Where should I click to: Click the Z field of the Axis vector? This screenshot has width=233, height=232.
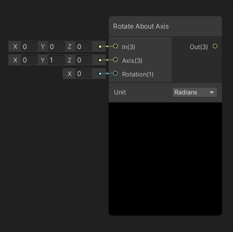84,60
